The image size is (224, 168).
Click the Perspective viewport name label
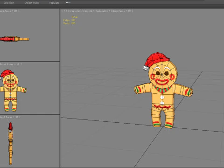click(x=75, y=11)
